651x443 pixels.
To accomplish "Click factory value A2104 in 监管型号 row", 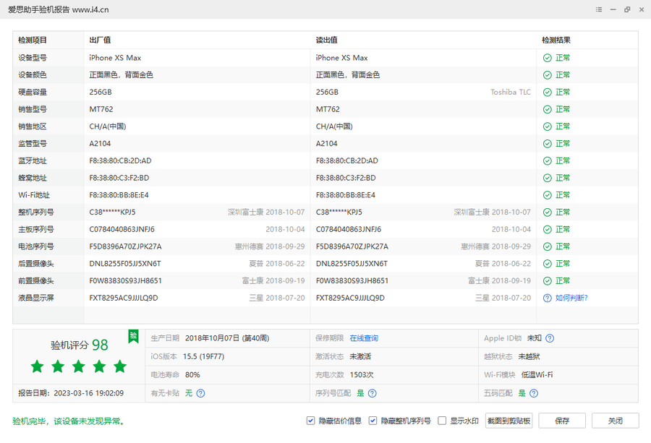I will 100,144.
